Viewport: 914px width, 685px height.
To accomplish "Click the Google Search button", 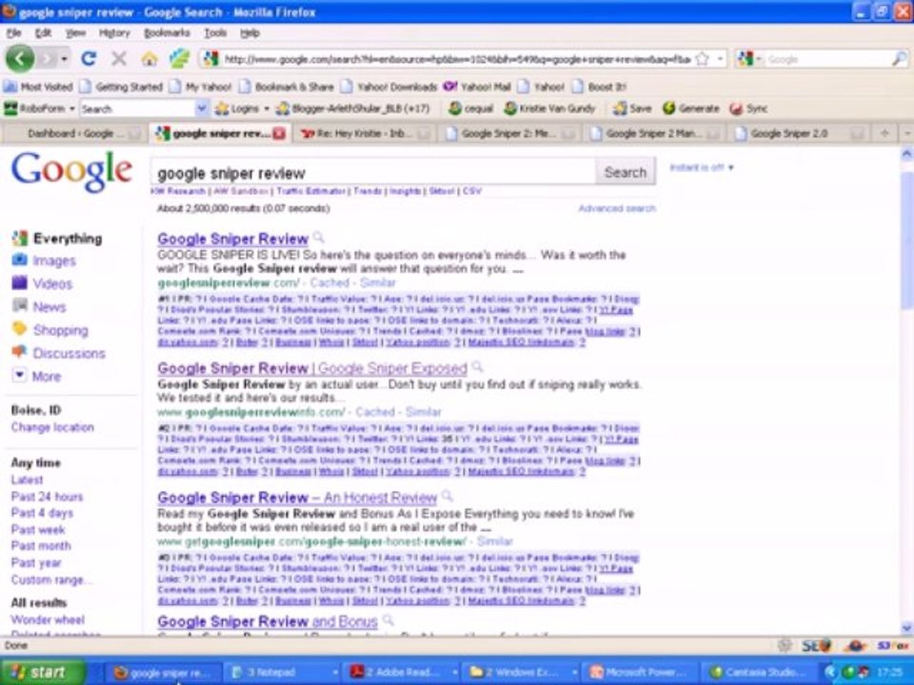I will (626, 172).
